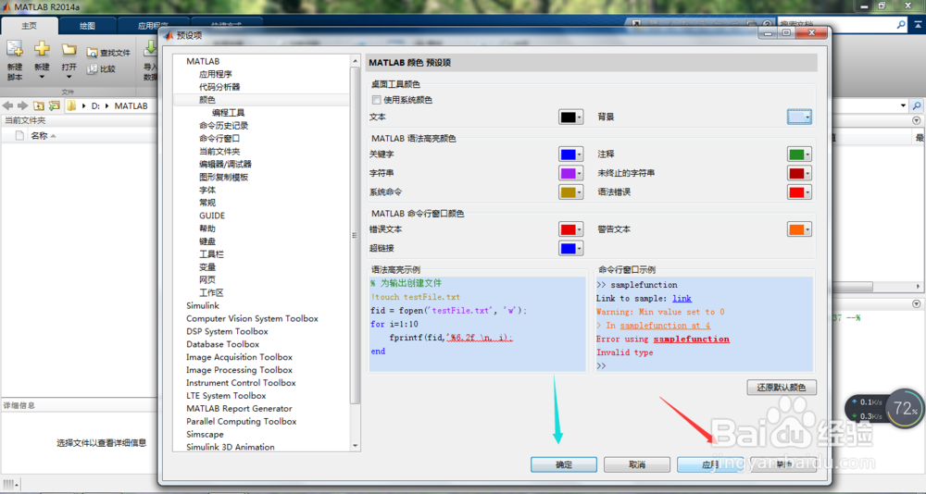Select Simulink in the preferences tree
Image resolution: width=926 pixels, height=494 pixels.
click(x=203, y=305)
